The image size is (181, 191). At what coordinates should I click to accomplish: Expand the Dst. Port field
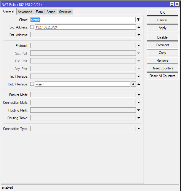coord(139,61)
